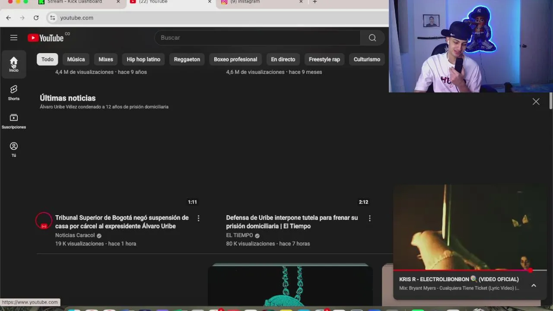Open Shorts from the sidebar
The width and height of the screenshot is (553, 311).
pos(14,93)
